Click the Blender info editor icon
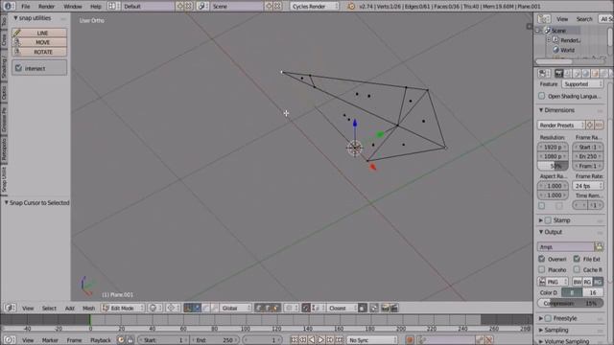This screenshot has height=345, width=614. tap(9, 7)
